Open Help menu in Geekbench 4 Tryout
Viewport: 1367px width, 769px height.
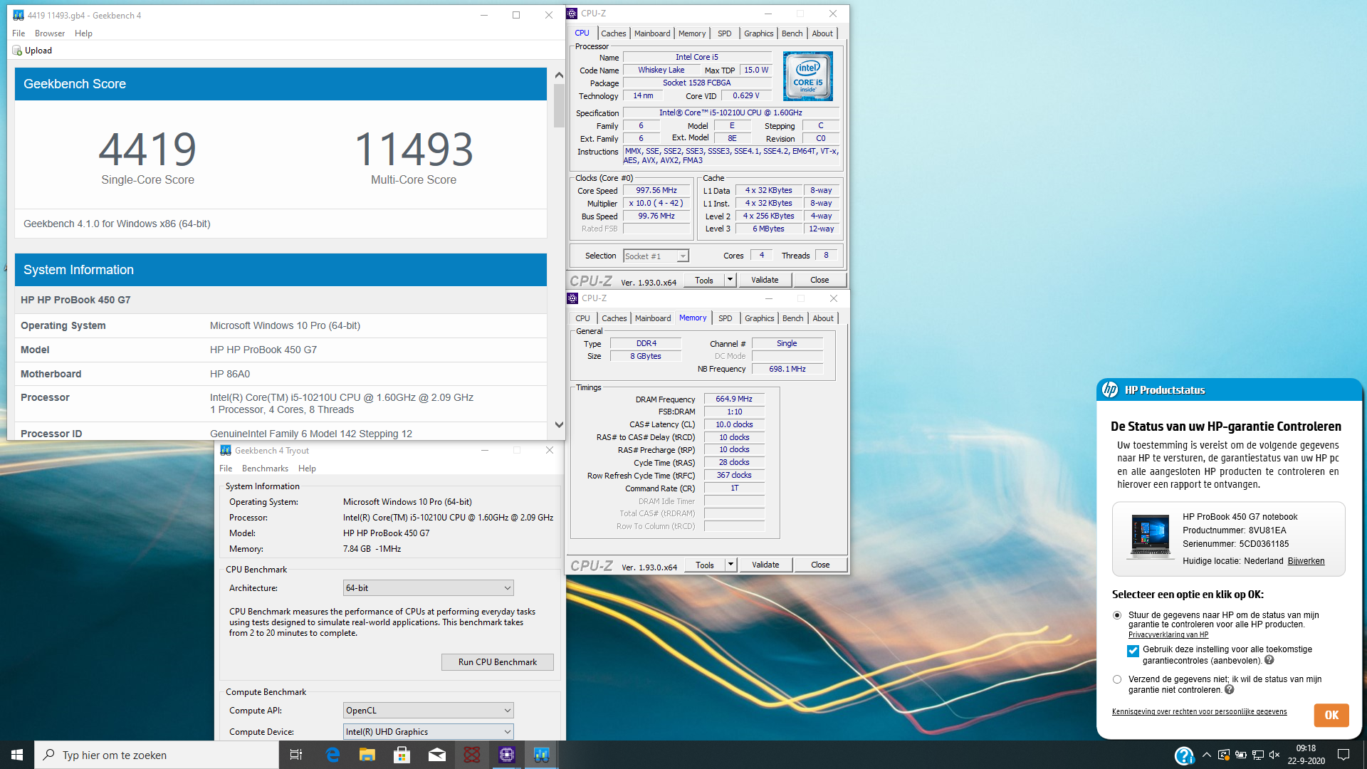tap(307, 469)
